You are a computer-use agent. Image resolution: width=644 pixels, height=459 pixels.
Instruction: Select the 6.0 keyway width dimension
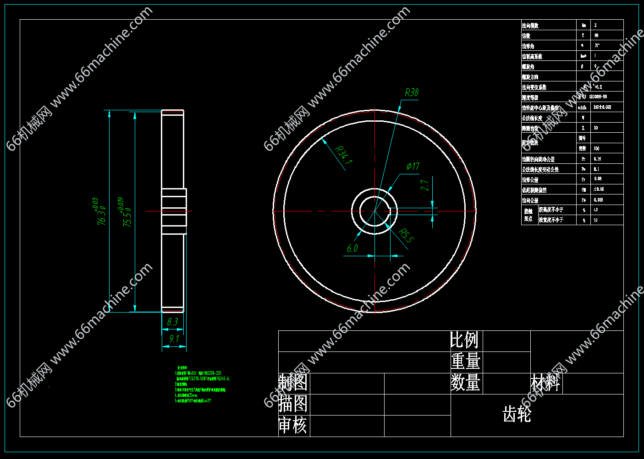click(x=352, y=248)
